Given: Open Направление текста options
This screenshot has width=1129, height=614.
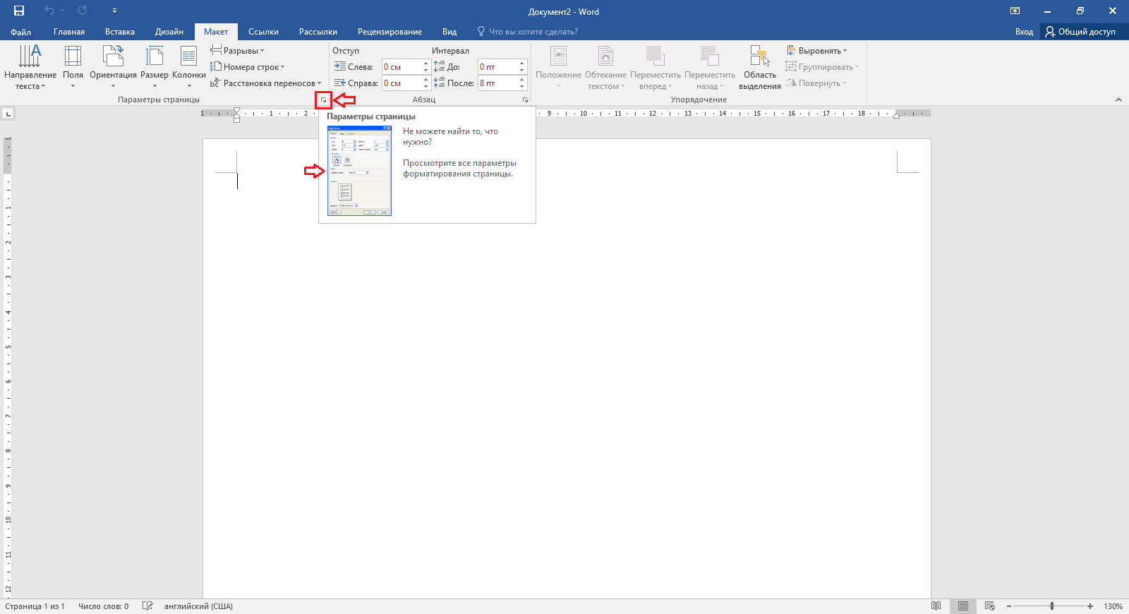Looking at the screenshot, I should pyautogui.click(x=30, y=67).
